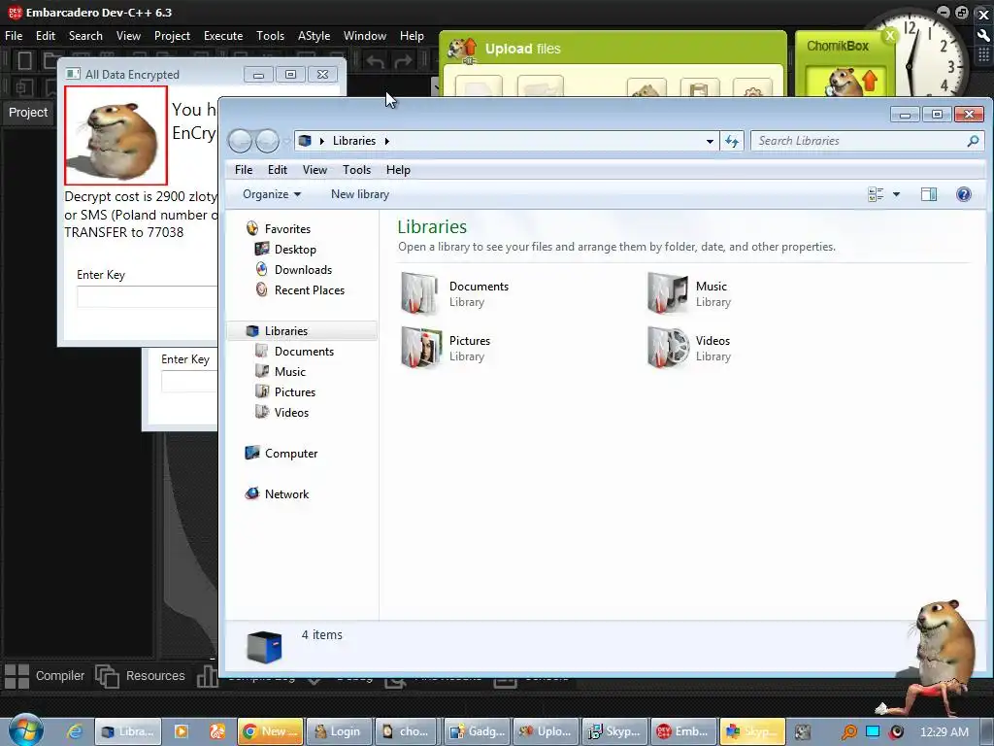Open Explorer Tools menu

(357, 170)
